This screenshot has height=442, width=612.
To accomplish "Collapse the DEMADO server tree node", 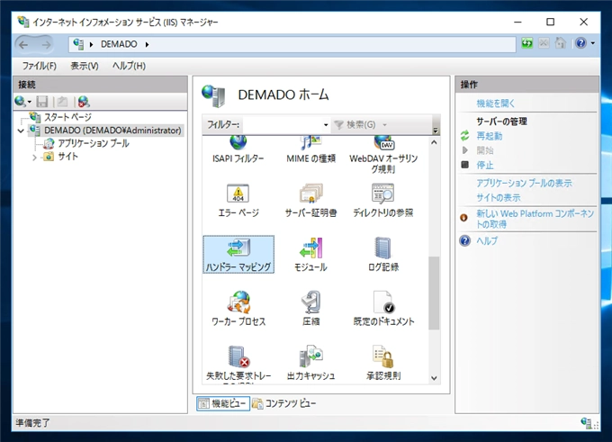I will (21, 131).
